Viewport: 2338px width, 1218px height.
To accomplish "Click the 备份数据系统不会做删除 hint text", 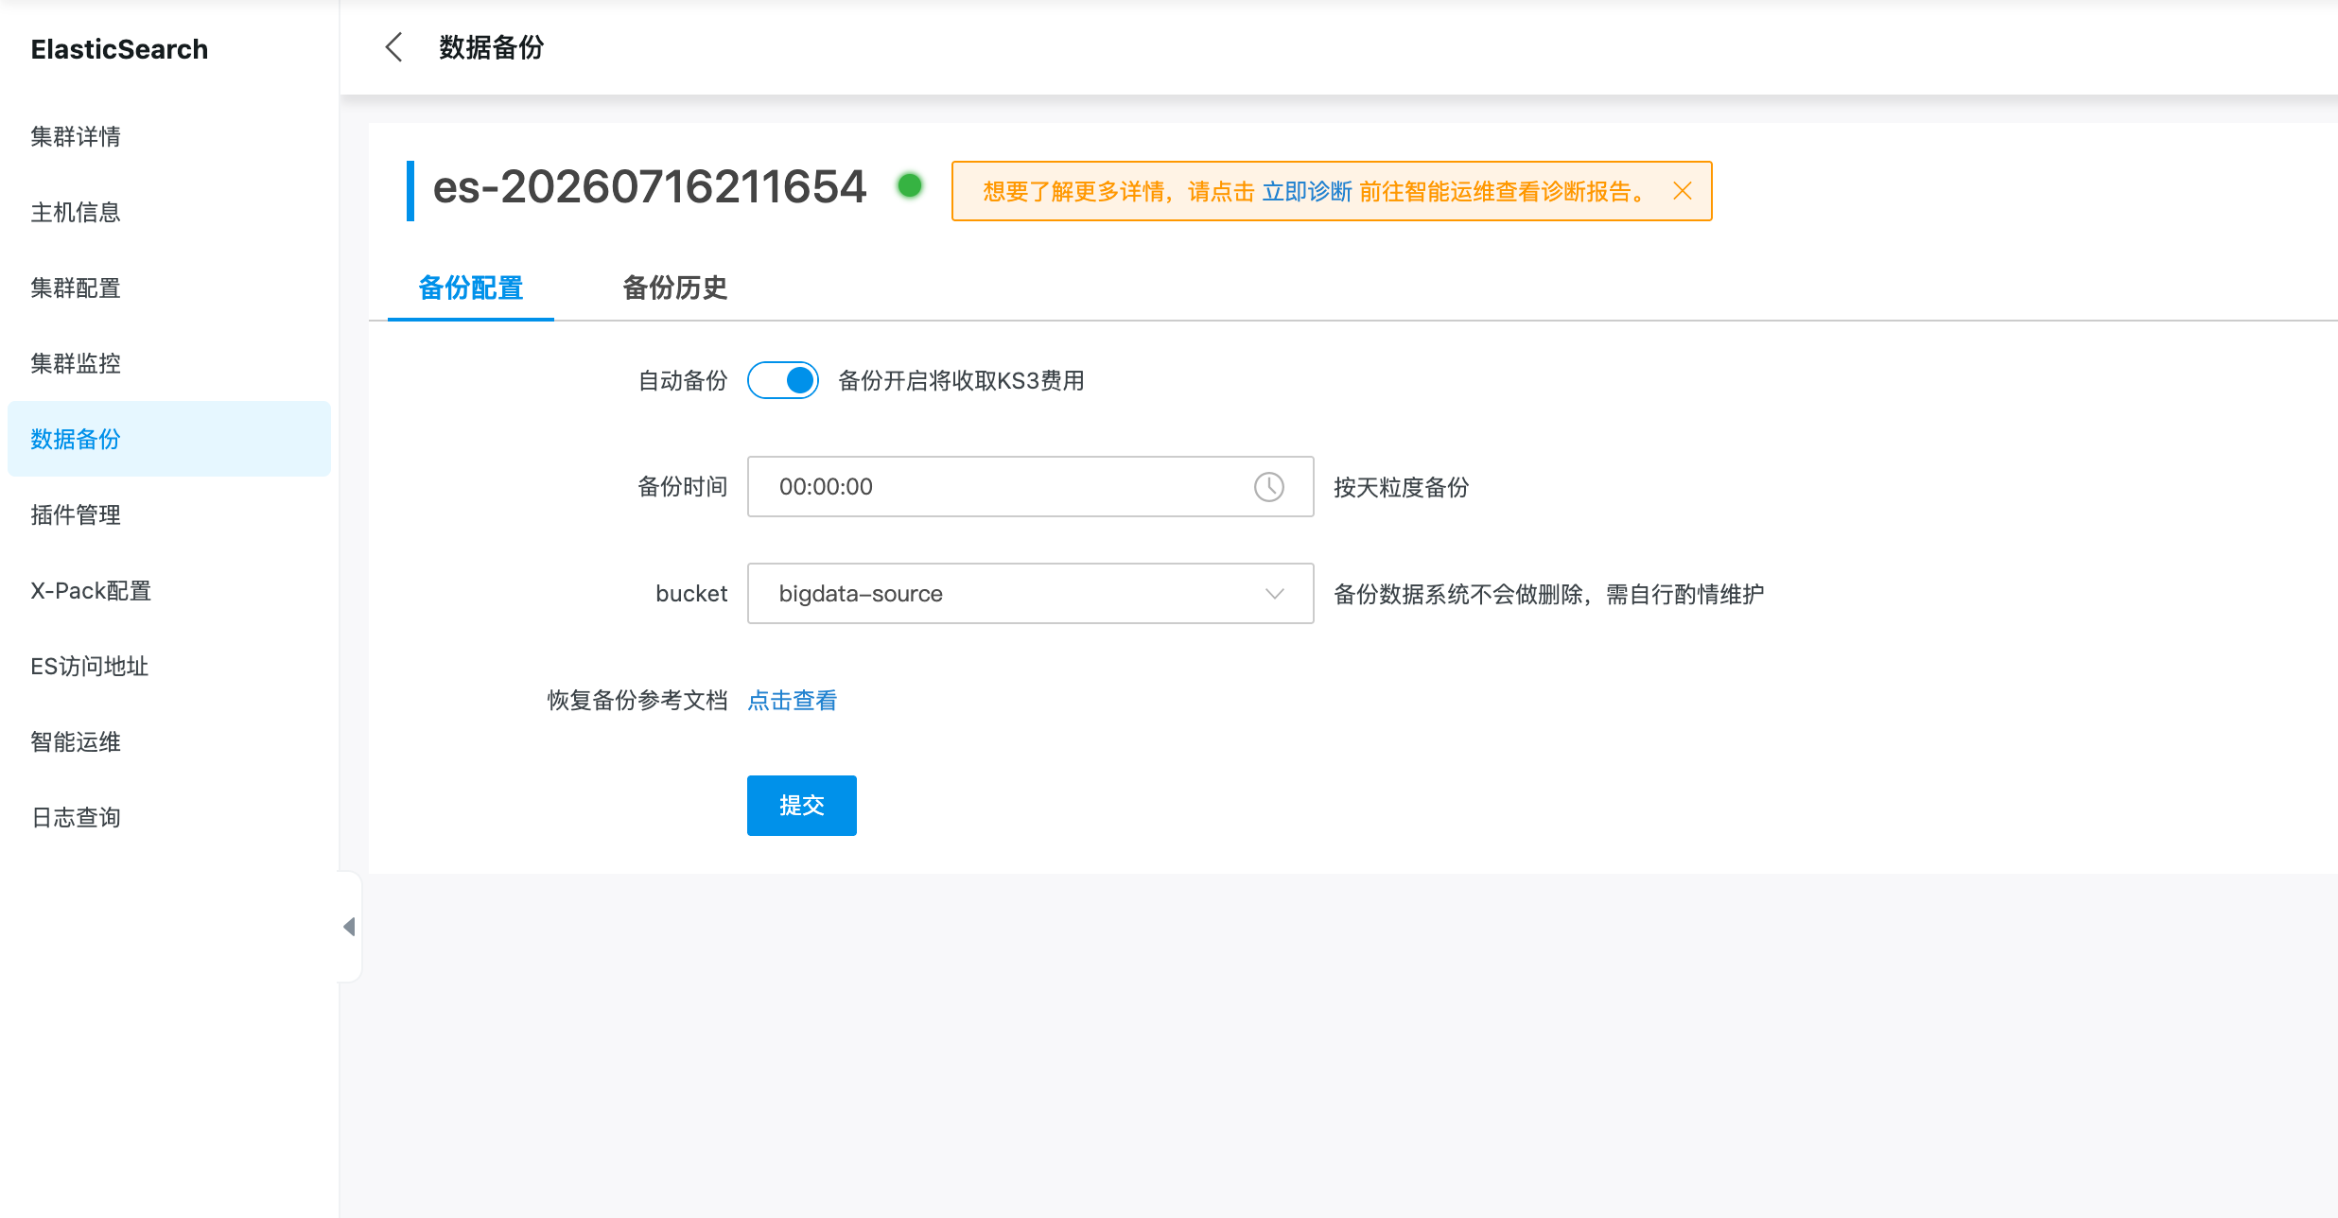I will 1549,595.
